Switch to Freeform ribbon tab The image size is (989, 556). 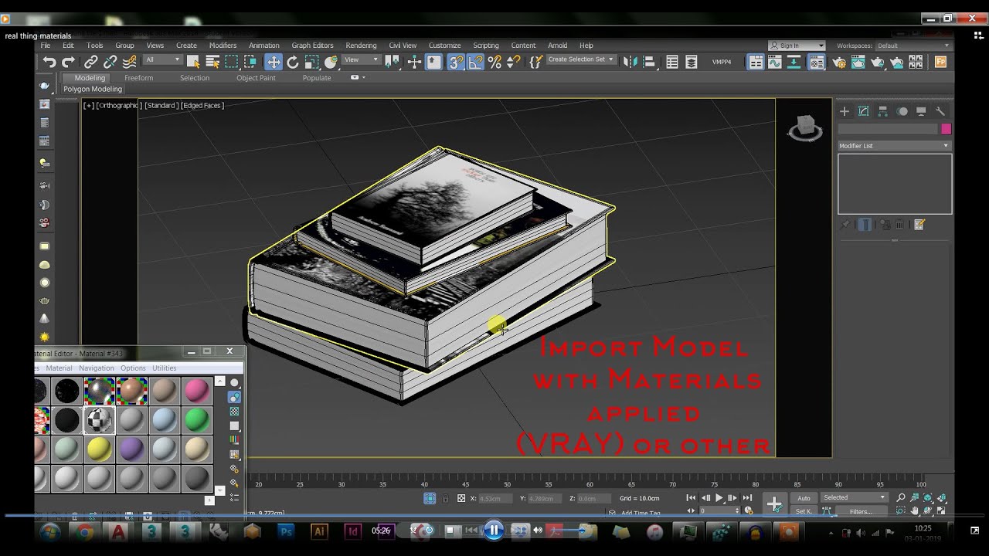pos(139,78)
